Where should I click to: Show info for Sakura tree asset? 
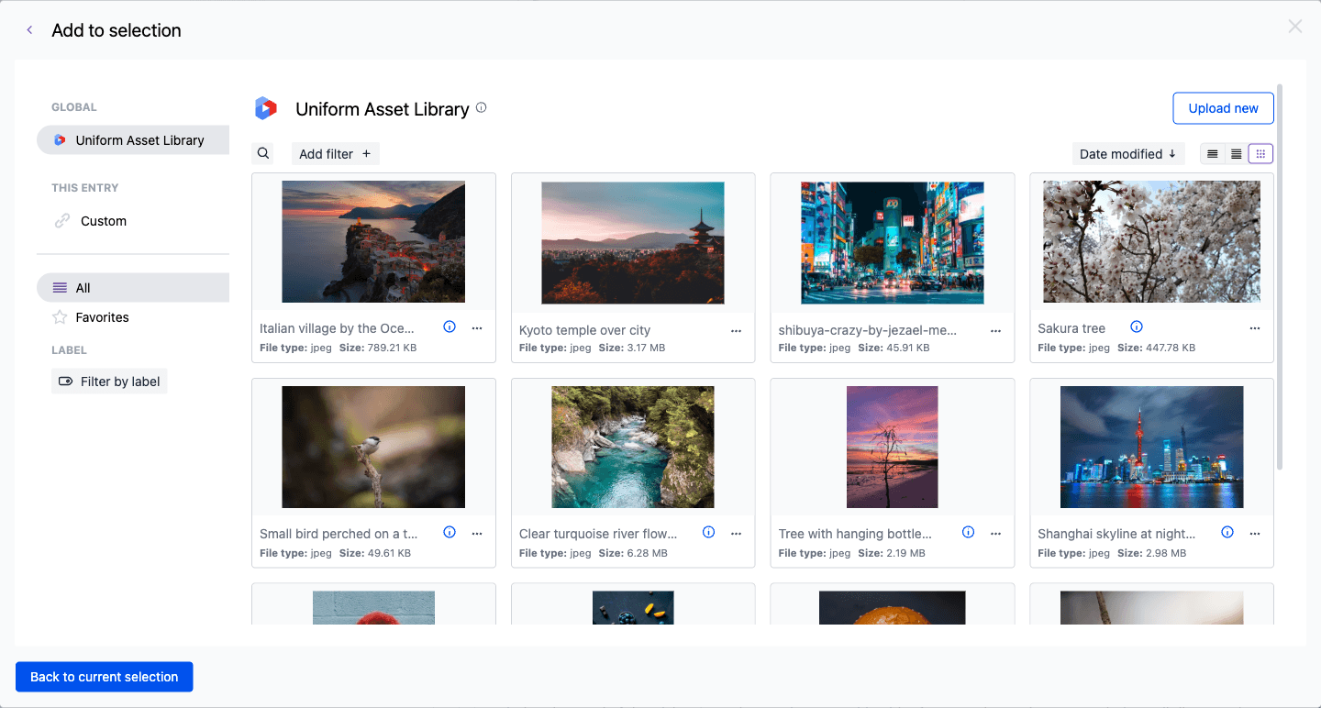tap(1137, 326)
